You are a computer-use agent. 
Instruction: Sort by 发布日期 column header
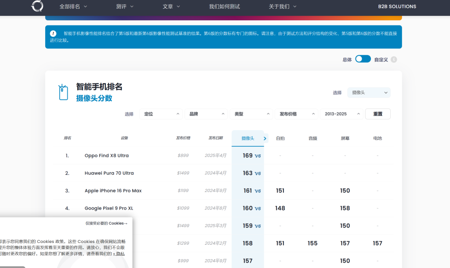pos(215,138)
